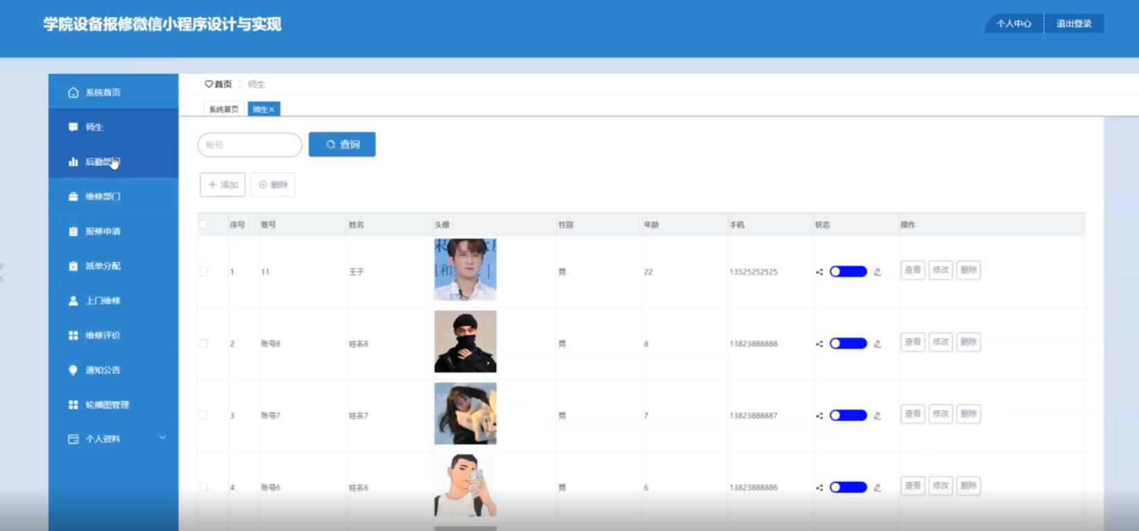Click the briefcase icon beside 维修部门
Screen dimensions: 1139x531
(73, 197)
